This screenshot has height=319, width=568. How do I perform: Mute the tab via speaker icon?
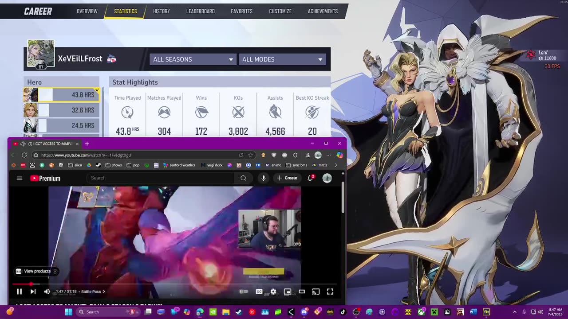[x=23, y=144]
